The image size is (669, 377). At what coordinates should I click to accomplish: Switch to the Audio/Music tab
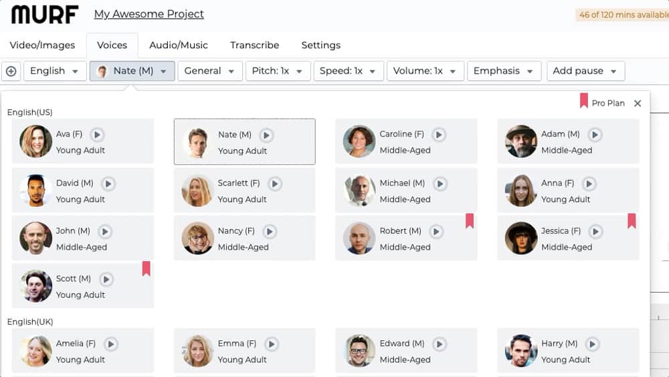(179, 46)
